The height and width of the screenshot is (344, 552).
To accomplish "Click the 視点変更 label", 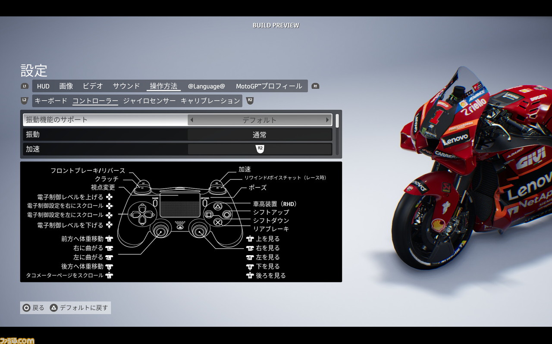I will [103, 188].
